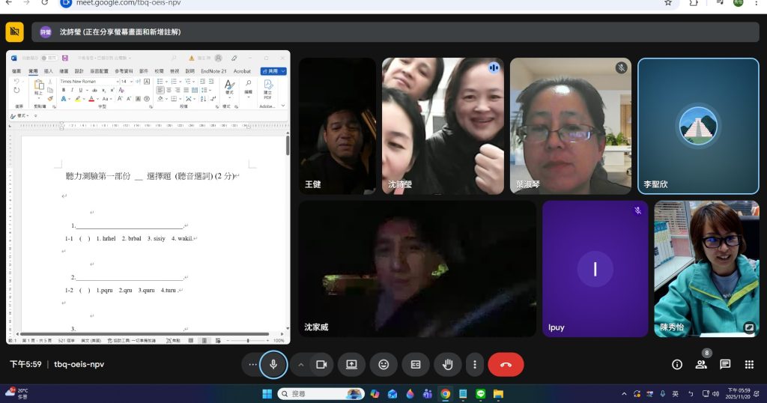
Task: Toggle closed captions button
Action: (x=416, y=365)
